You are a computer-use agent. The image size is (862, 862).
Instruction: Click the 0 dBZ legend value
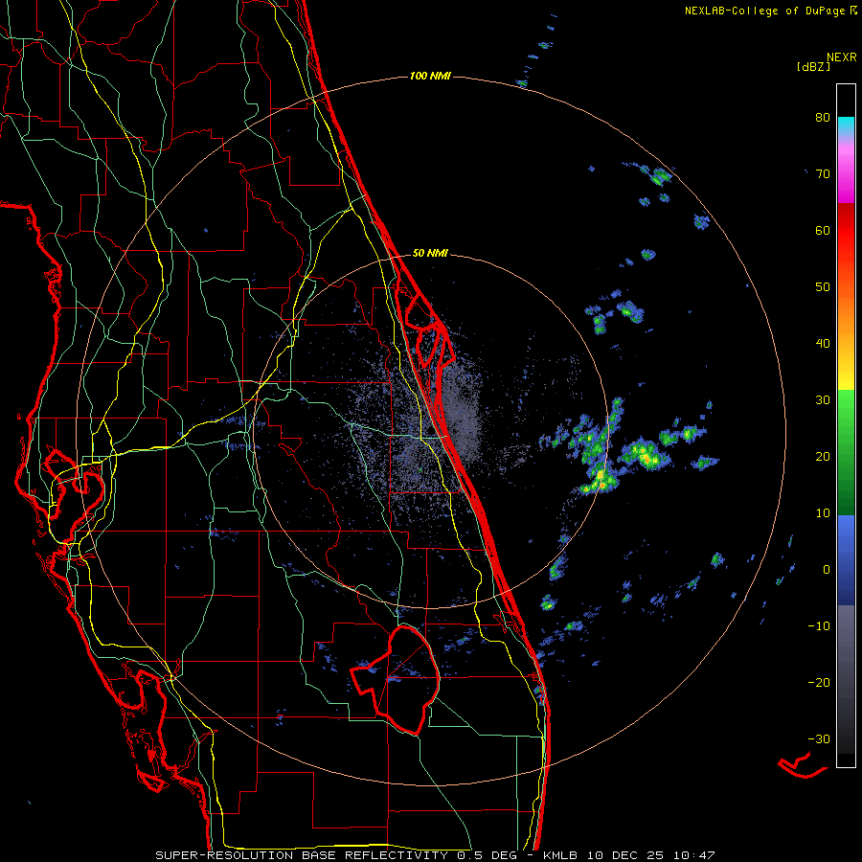827,570
